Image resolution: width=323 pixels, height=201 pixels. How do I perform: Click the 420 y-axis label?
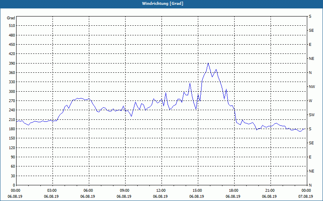coord(12,54)
